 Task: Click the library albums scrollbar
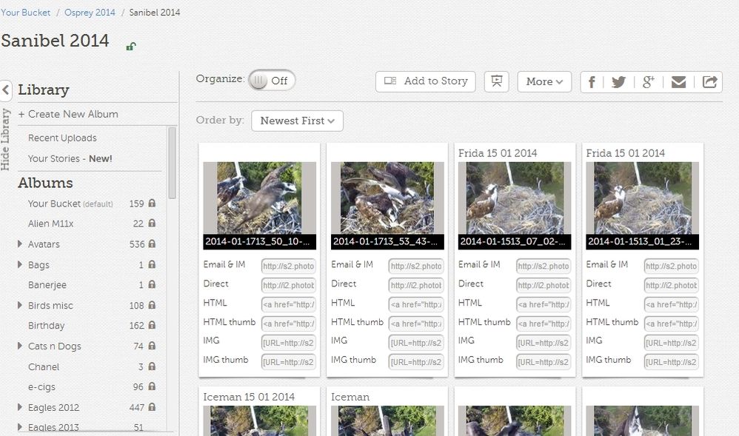(172, 163)
